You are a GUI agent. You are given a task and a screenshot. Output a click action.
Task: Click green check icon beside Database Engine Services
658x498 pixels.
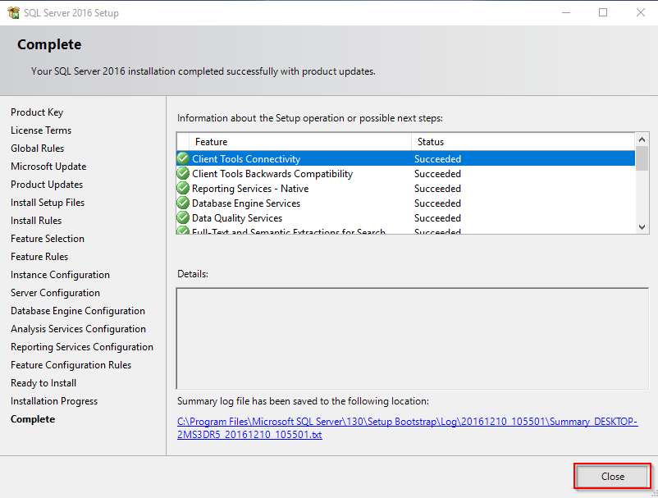click(183, 203)
